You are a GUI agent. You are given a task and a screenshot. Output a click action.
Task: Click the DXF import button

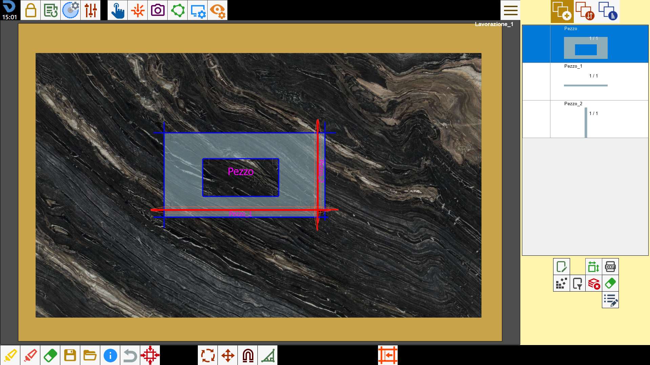click(x=610, y=267)
